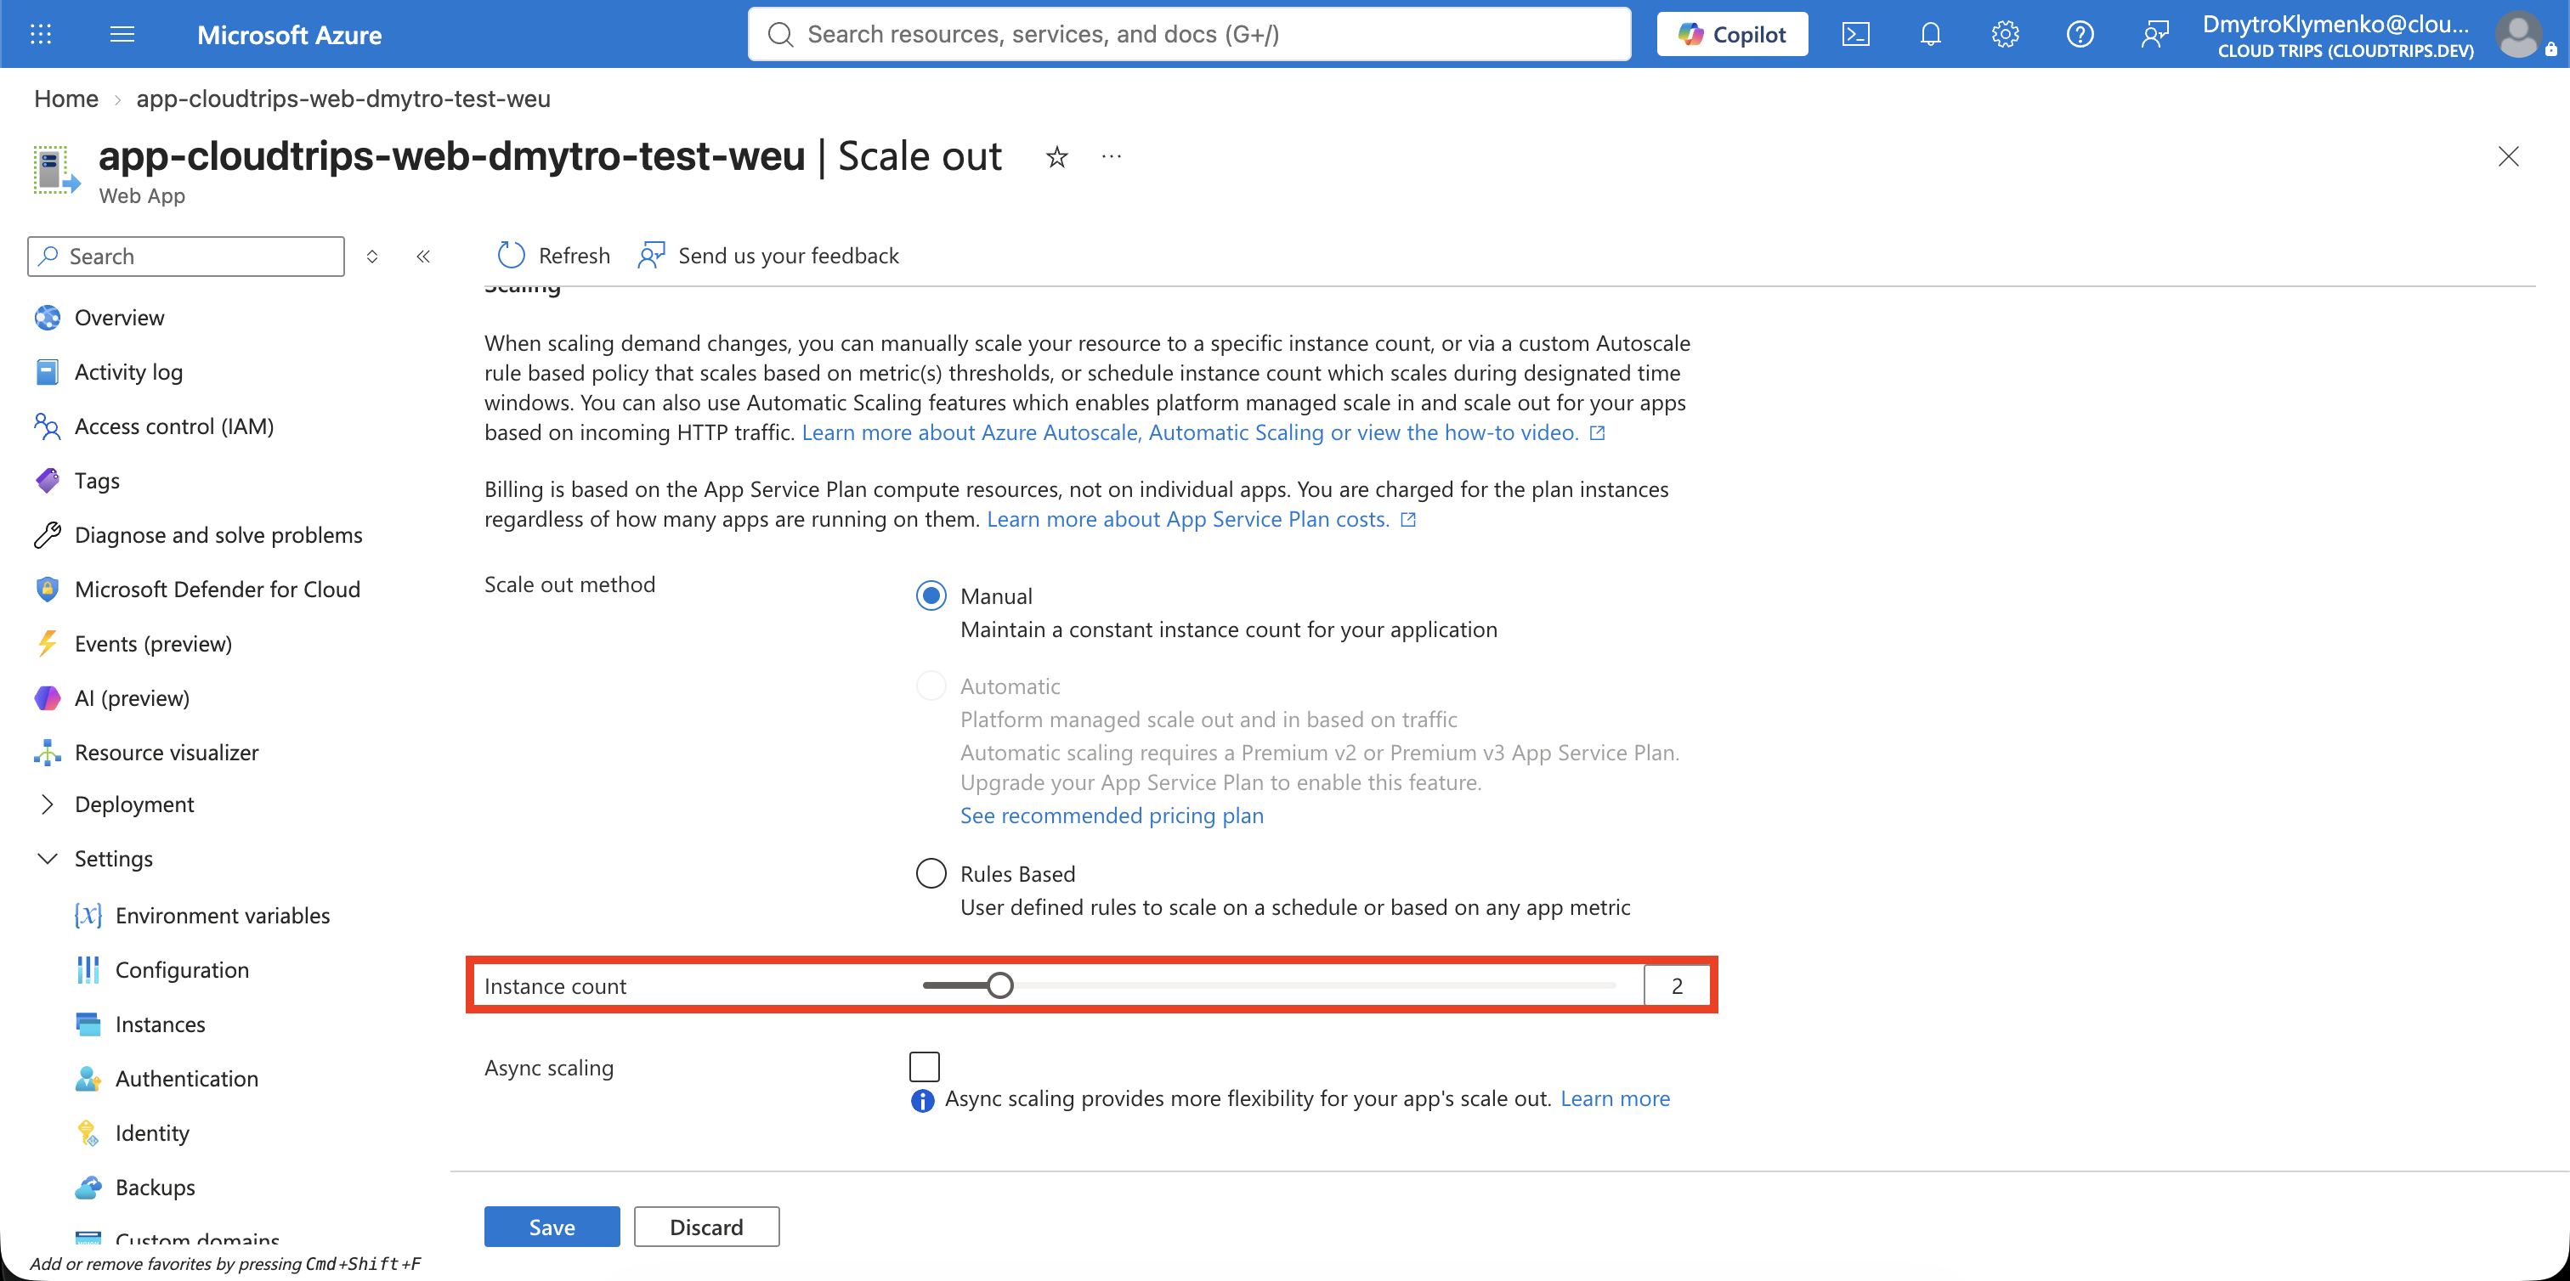
Task: Collapse the sidebar with double chevron
Action: pyautogui.click(x=423, y=257)
